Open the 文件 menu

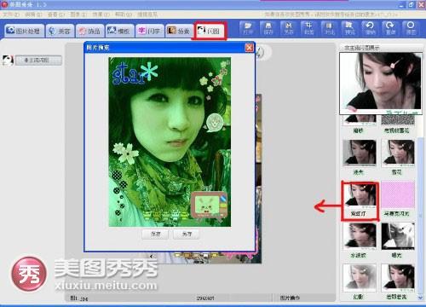[x=11, y=14]
